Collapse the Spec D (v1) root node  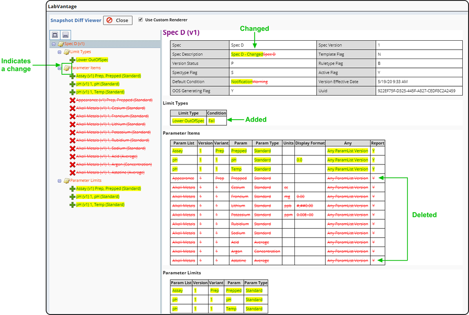click(54, 44)
